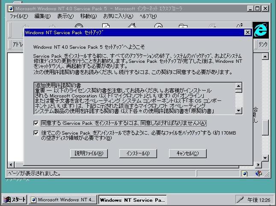Click the Internet Explorer logo icon
The width and height of the screenshot is (276, 206).
click(x=261, y=30)
